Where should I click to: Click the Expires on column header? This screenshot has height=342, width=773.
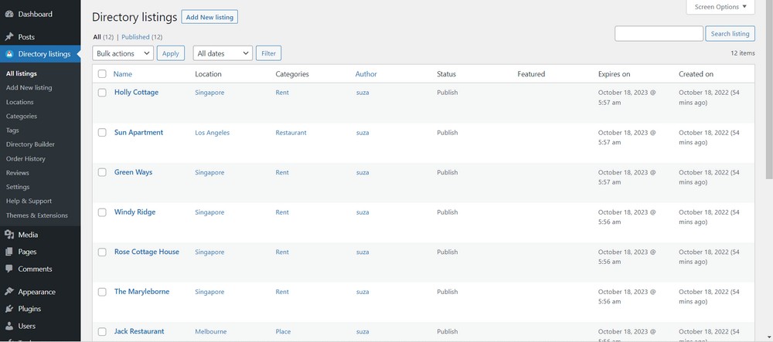pos(614,74)
